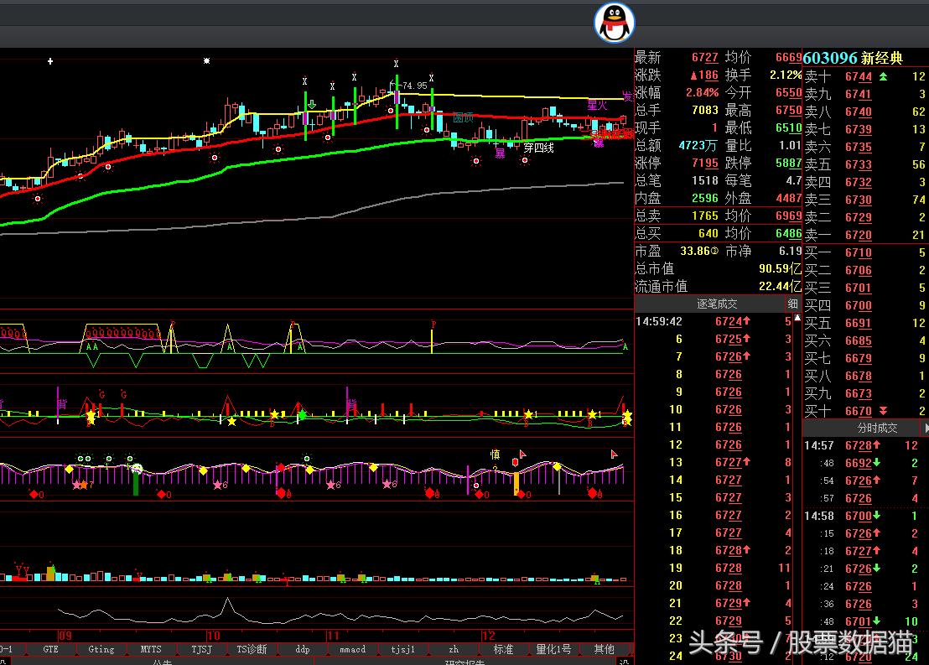
Task: Expand the arrow right of 分时成交 header
Action: (926, 428)
